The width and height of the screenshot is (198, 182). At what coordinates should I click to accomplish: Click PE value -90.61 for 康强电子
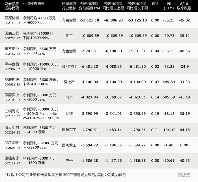click(x=169, y=160)
